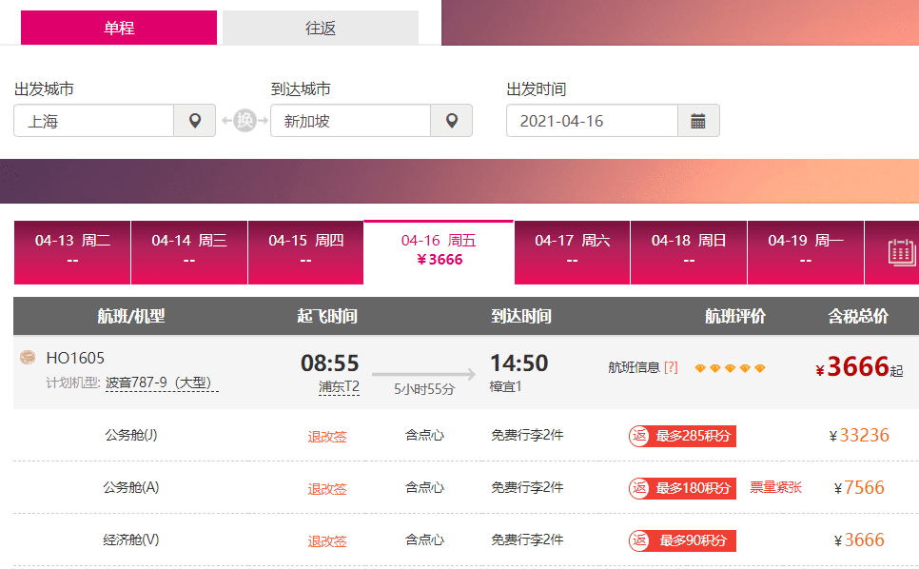Click the flight info question mark icon

pyautogui.click(x=671, y=367)
